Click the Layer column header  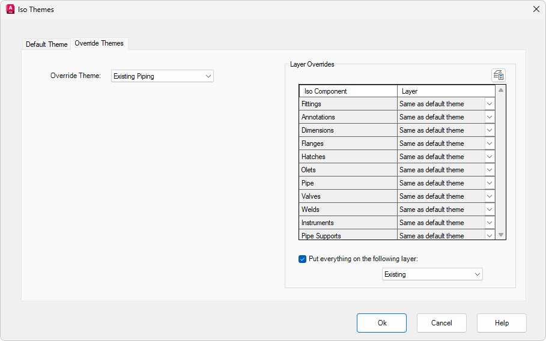pos(446,91)
